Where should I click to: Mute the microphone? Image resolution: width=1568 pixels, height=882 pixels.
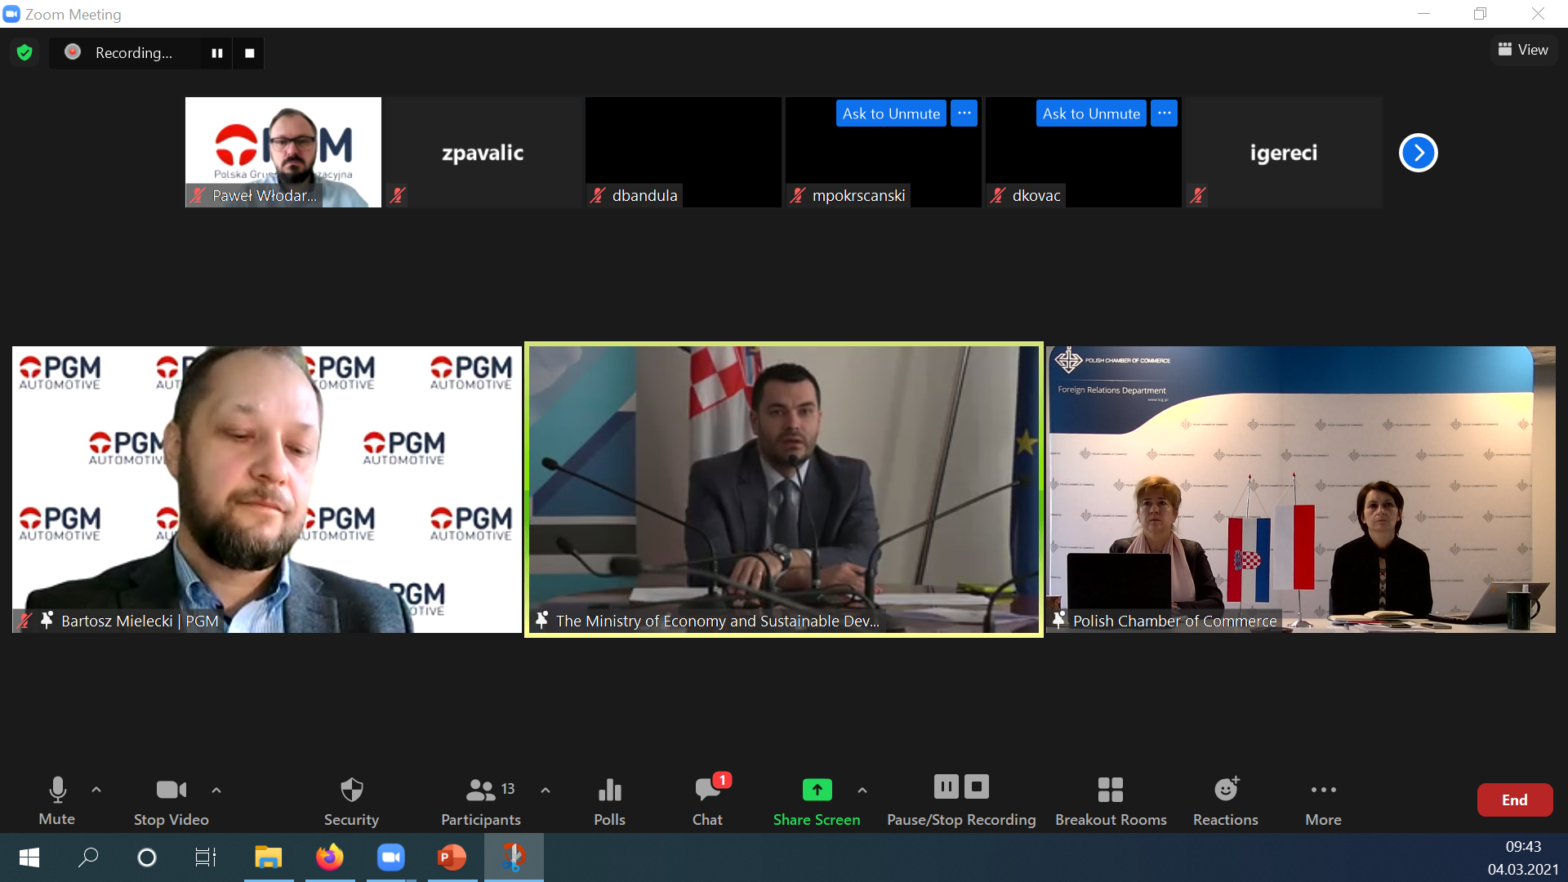click(x=57, y=790)
